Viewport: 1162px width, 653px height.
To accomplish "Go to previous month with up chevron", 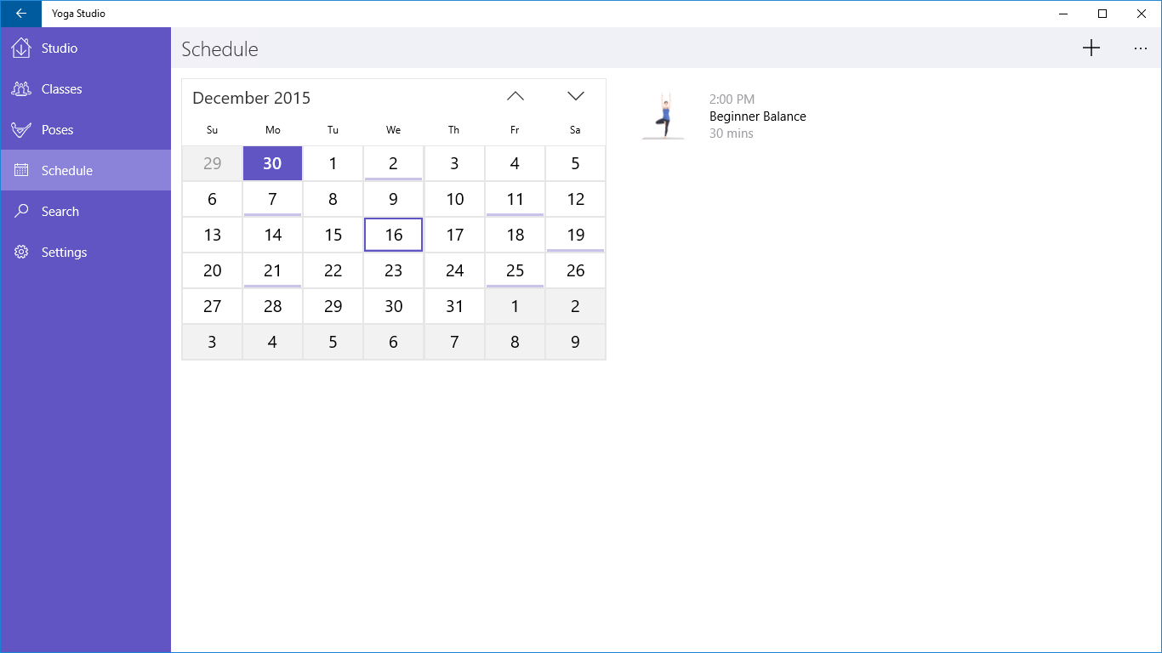I will 515,96.
